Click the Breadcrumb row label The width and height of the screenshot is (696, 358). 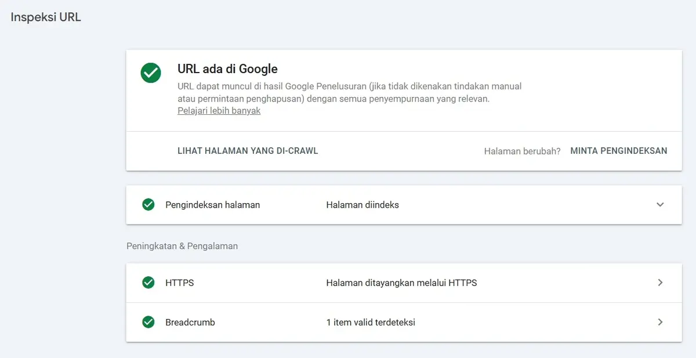(190, 323)
